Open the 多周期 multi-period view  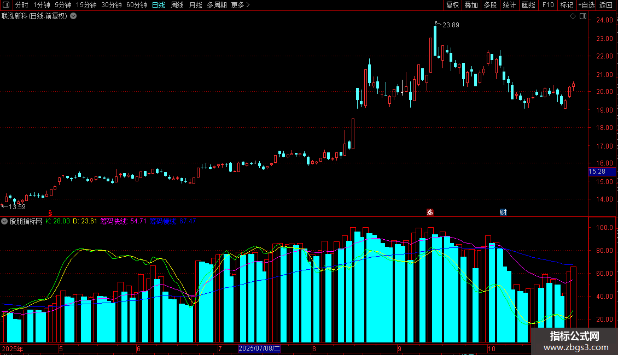[217, 5]
